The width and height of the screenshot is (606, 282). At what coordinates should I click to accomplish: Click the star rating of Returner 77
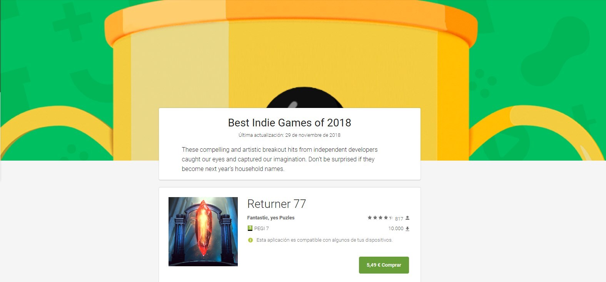(x=380, y=218)
